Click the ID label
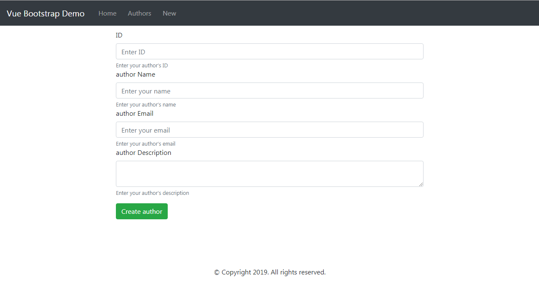 (x=119, y=35)
